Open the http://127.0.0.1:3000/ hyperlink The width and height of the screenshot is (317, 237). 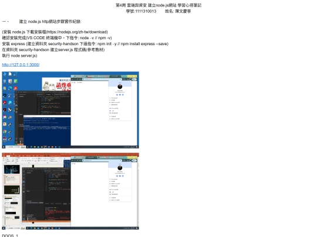click(21, 65)
